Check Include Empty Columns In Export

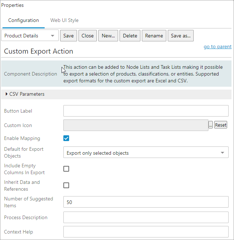click(x=66, y=169)
